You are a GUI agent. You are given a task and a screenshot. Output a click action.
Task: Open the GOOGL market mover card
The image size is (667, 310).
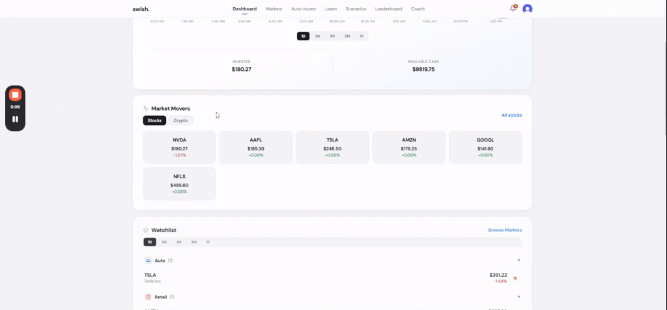(485, 147)
